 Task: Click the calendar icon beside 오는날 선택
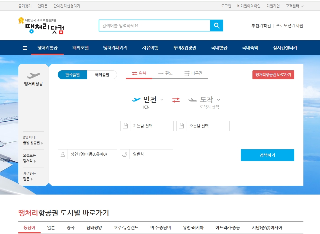[181, 126]
